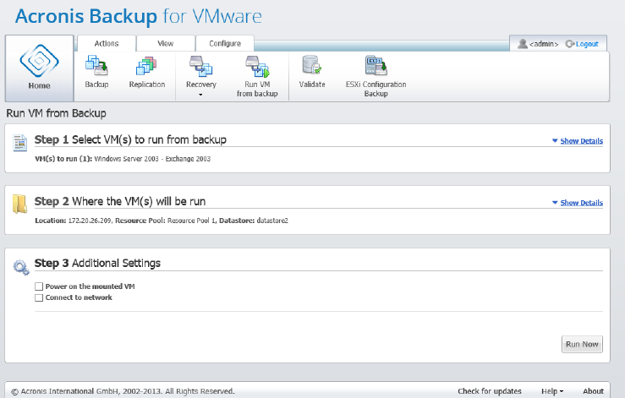Open the Replication tool
Screen dimensions: 625x398
point(147,67)
